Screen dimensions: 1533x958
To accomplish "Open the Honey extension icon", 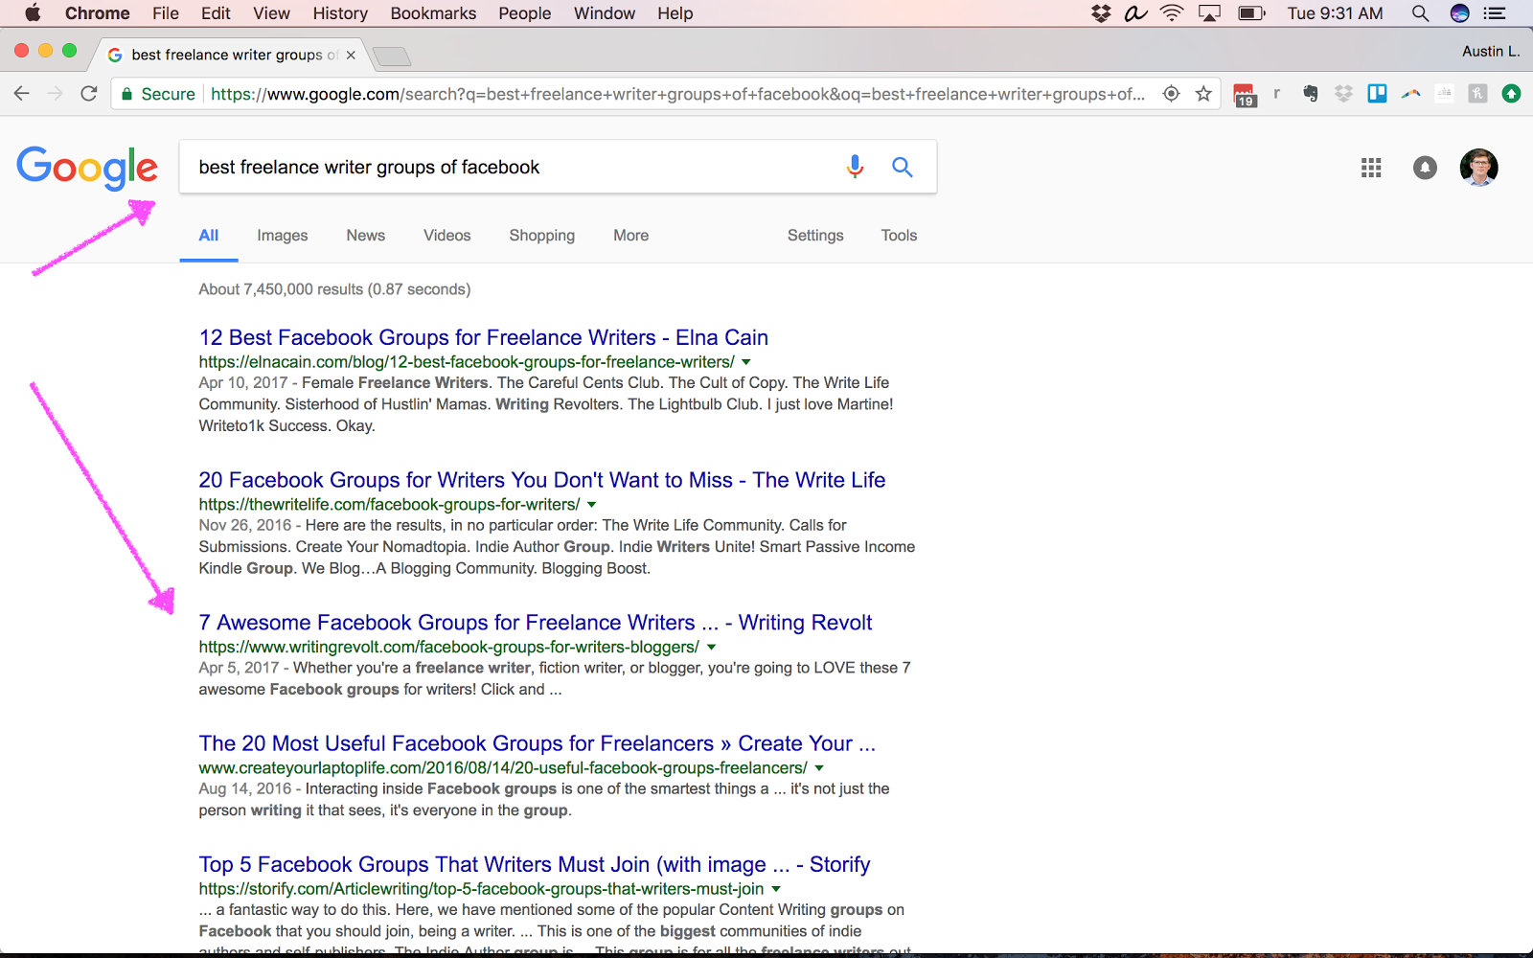I will pyautogui.click(x=1477, y=93).
